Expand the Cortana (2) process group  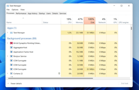[x=8, y=73]
